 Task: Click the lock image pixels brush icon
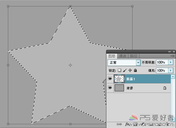pyautogui.click(x=125, y=70)
